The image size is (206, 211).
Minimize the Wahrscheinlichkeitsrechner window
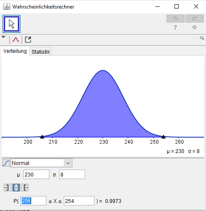point(157,6)
